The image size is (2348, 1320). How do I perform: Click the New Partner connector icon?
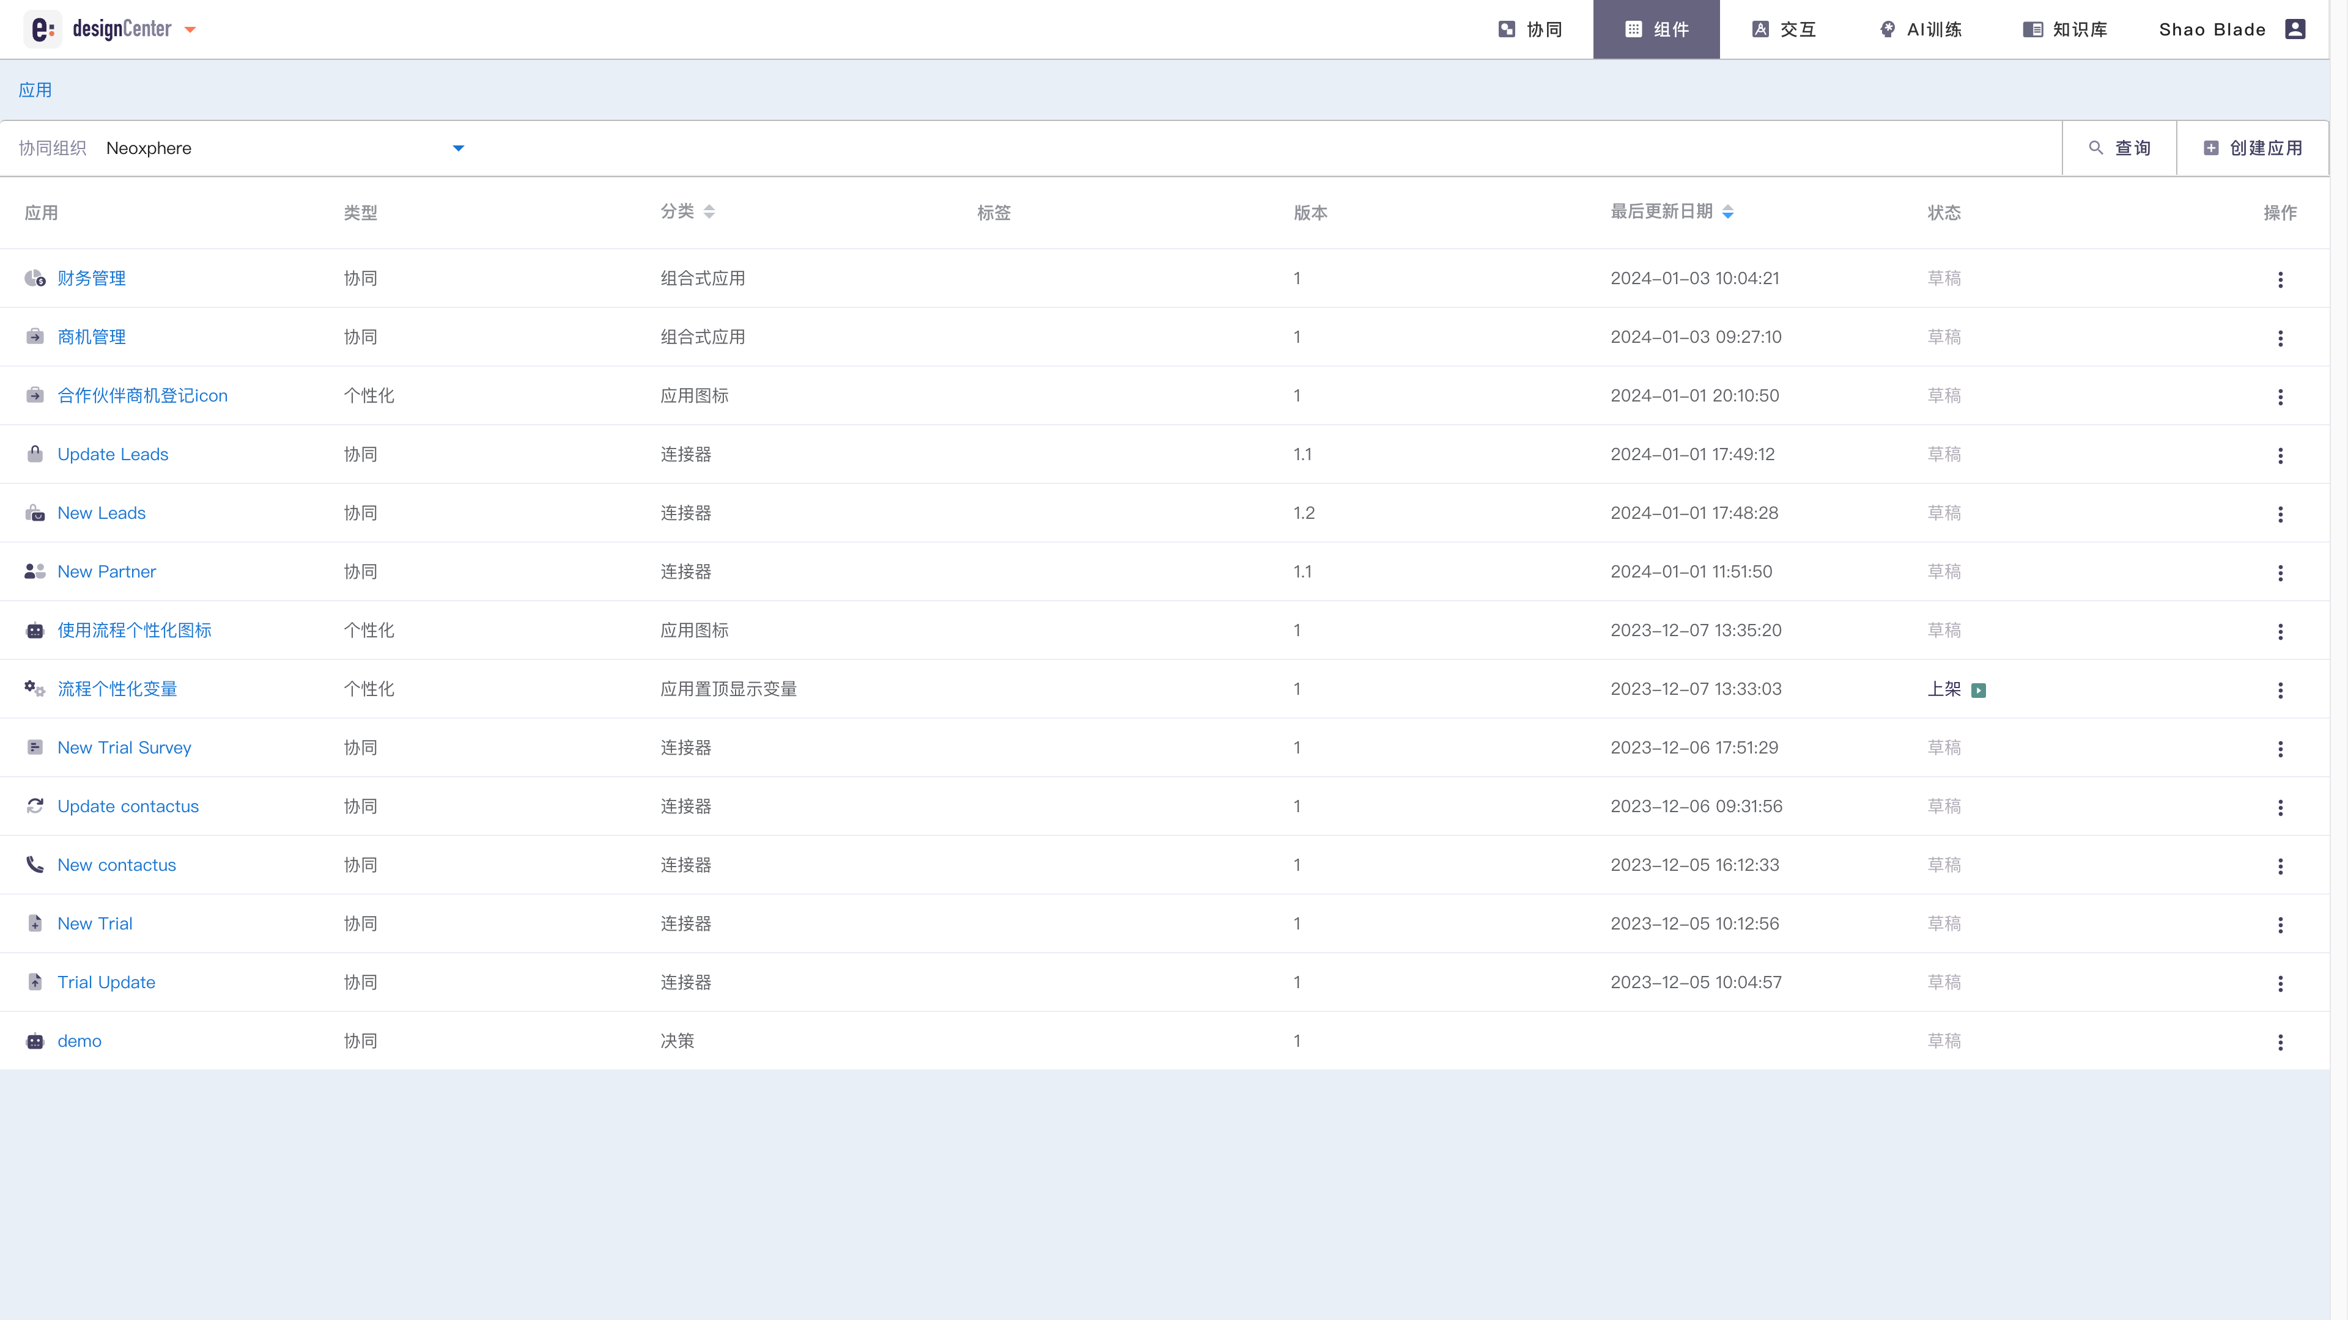click(x=34, y=571)
